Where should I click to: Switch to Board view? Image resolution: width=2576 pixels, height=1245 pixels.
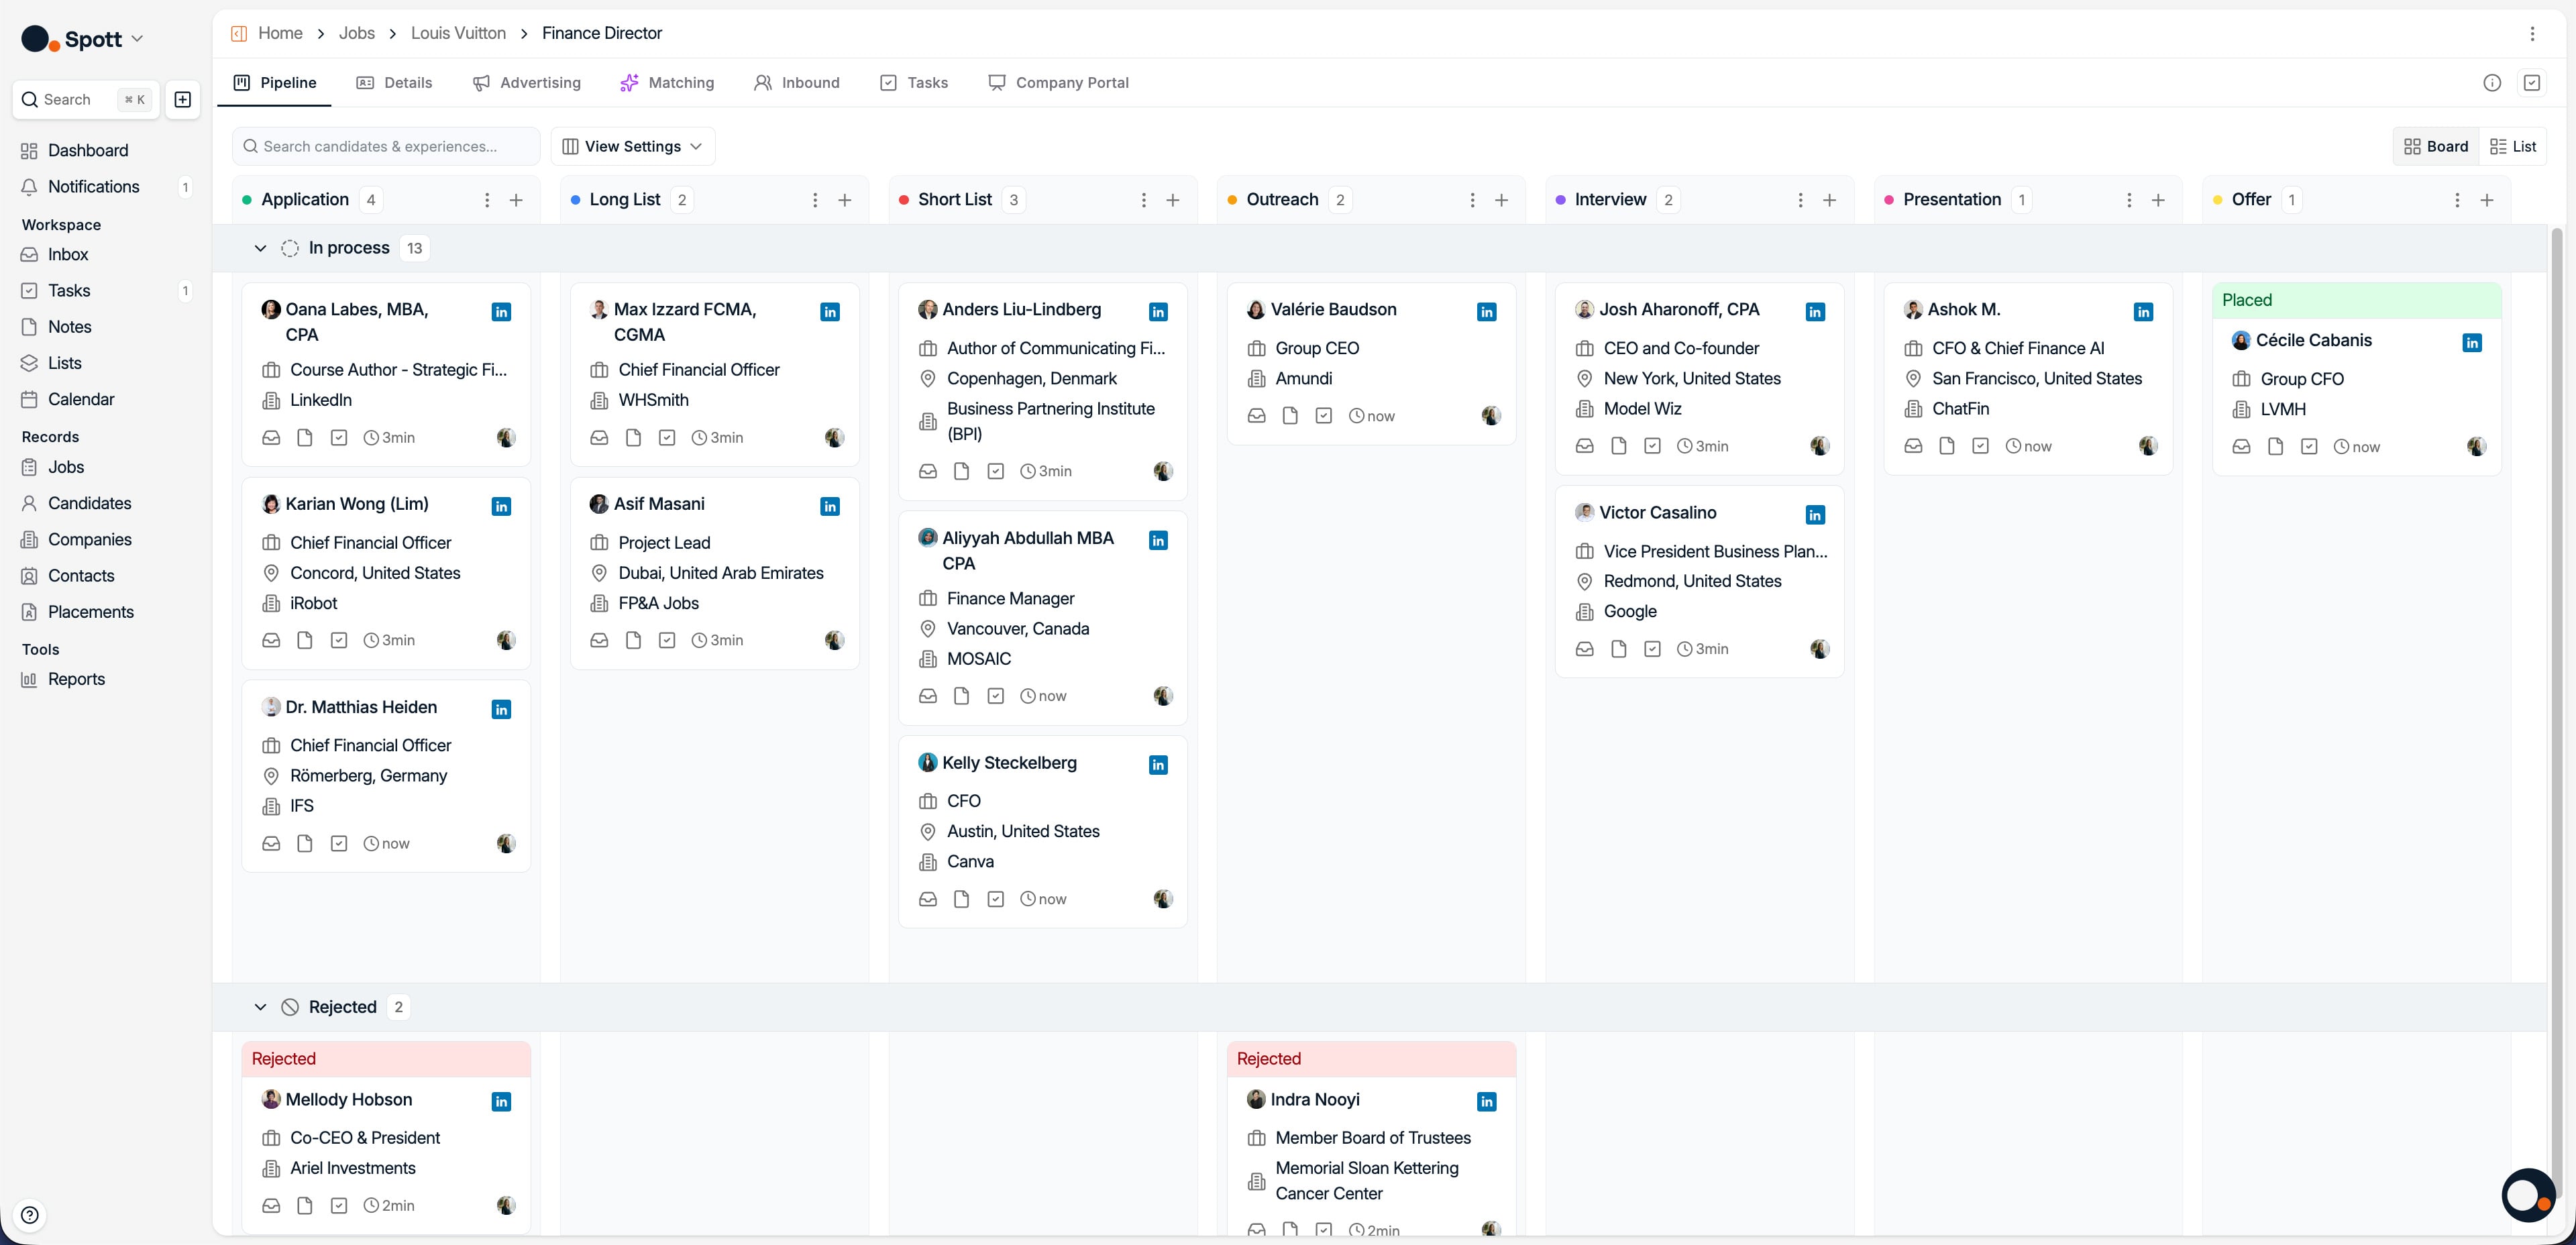coord(2436,146)
